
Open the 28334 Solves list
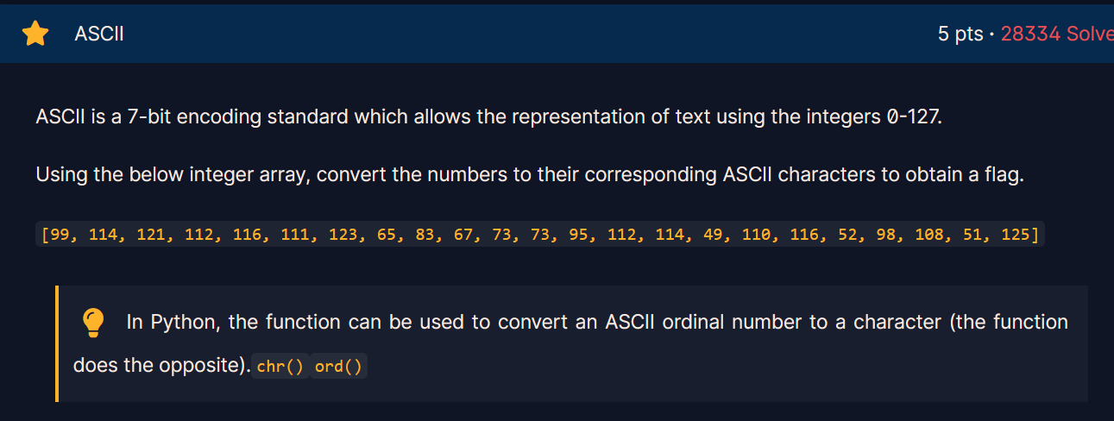click(1057, 34)
